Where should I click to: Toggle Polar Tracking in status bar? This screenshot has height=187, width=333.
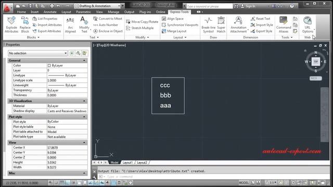[x=73, y=182]
